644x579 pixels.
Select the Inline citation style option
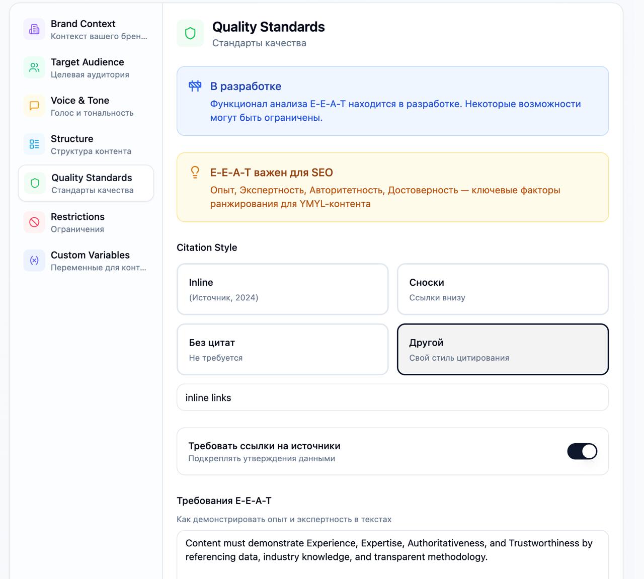coord(282,289)
